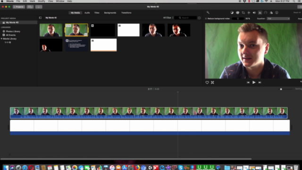Select the first green screen clip thumbnail

coord(51,30)
